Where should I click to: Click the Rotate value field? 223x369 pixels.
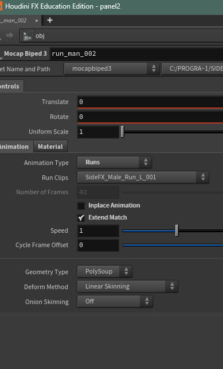tap(150, 117)
